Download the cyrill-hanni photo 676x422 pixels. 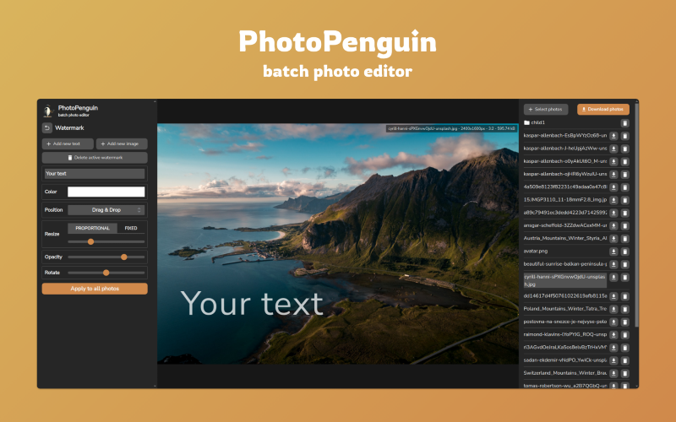[613, 278]
